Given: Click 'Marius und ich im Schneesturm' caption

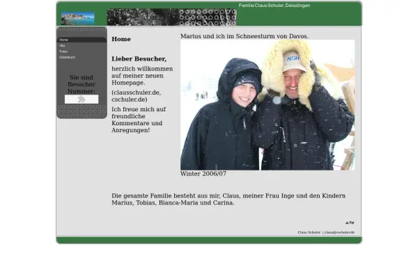Looking at the screenshot, I should 245,36.
